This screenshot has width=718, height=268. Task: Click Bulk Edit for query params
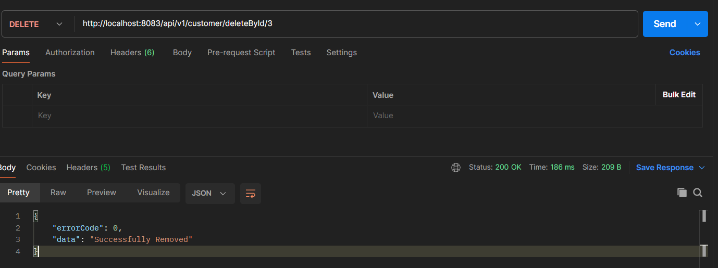[678, 95]
